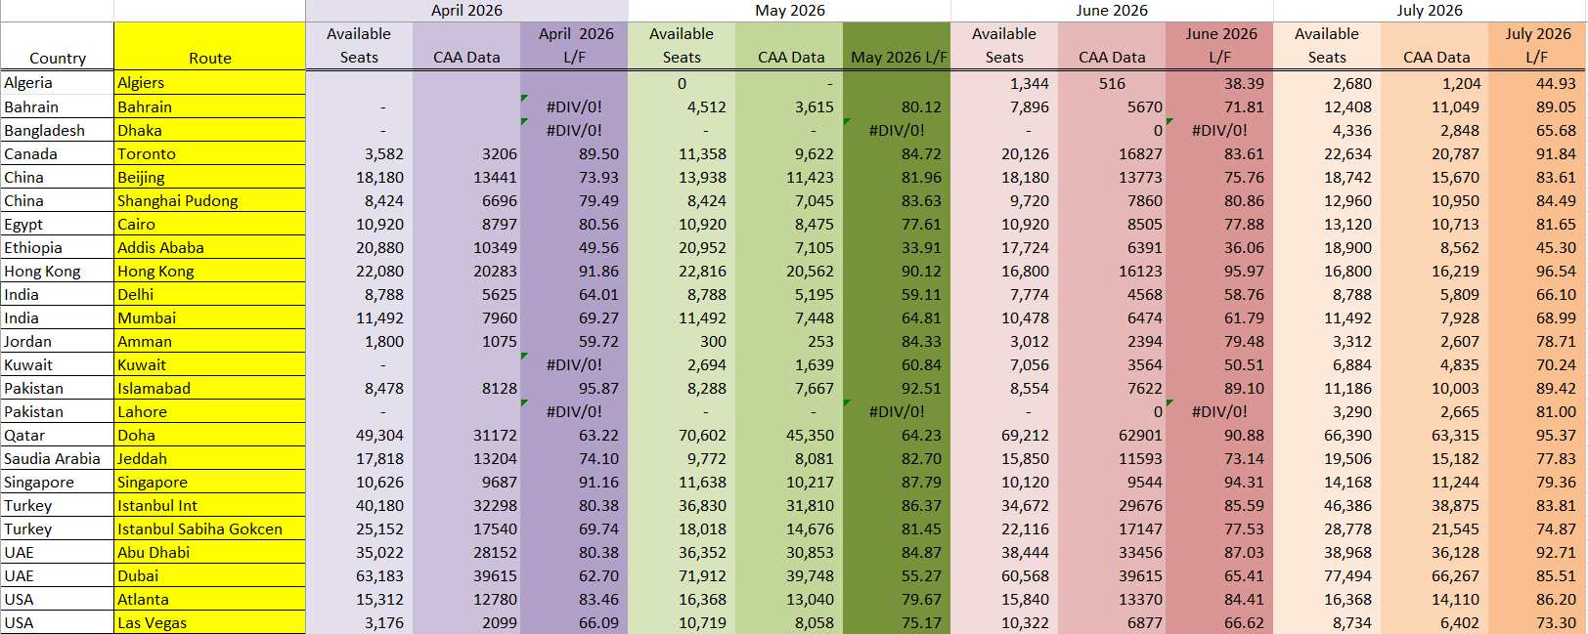Select the Islamabad route cell
The image size is (1588, 634).
pos(210,388)
